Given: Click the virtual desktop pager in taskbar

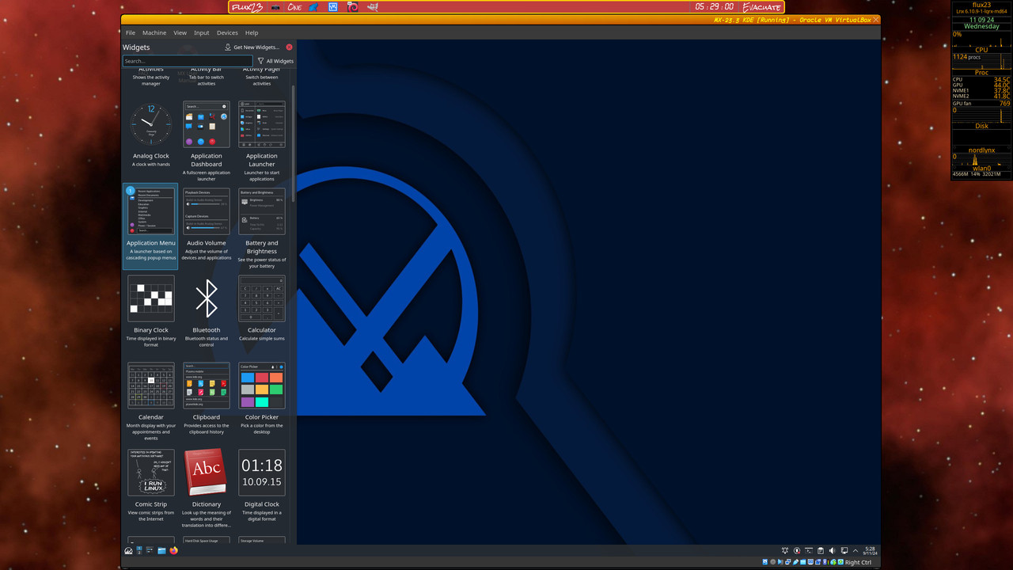Looking at the screenshot, I should pos(139,550).
